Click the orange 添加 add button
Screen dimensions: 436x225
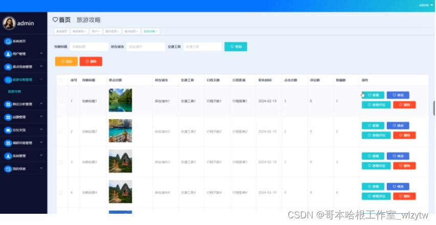point(67,61)
